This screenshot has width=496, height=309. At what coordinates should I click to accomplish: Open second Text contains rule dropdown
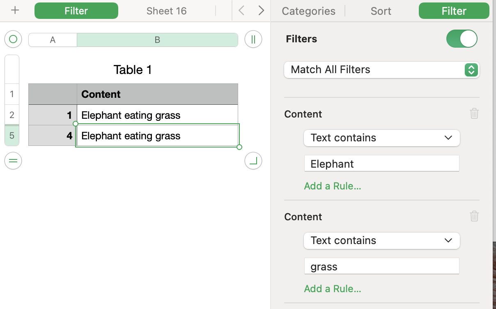pyautogui.click(x=382, y=241)
